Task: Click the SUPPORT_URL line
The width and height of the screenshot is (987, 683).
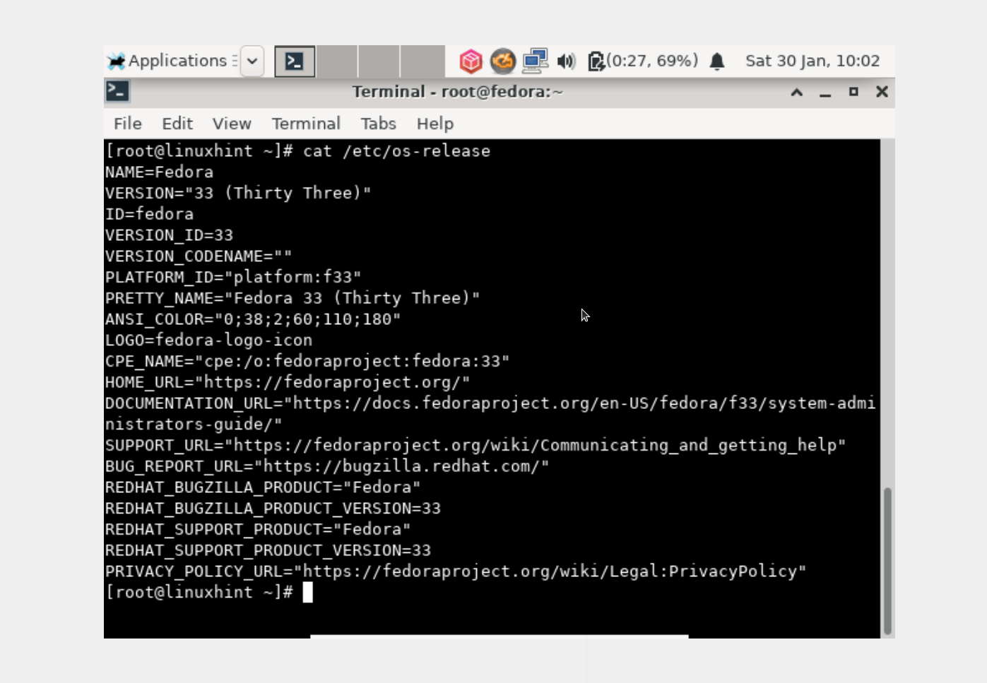Action: pos(475,445)
